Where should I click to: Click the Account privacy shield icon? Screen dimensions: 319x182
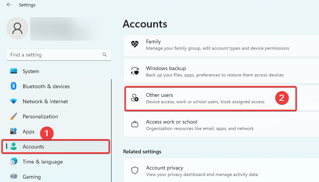[x=135, y=170]
